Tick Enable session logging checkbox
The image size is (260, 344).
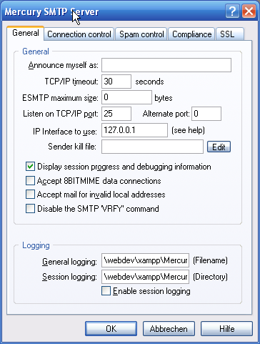(106, 291)
